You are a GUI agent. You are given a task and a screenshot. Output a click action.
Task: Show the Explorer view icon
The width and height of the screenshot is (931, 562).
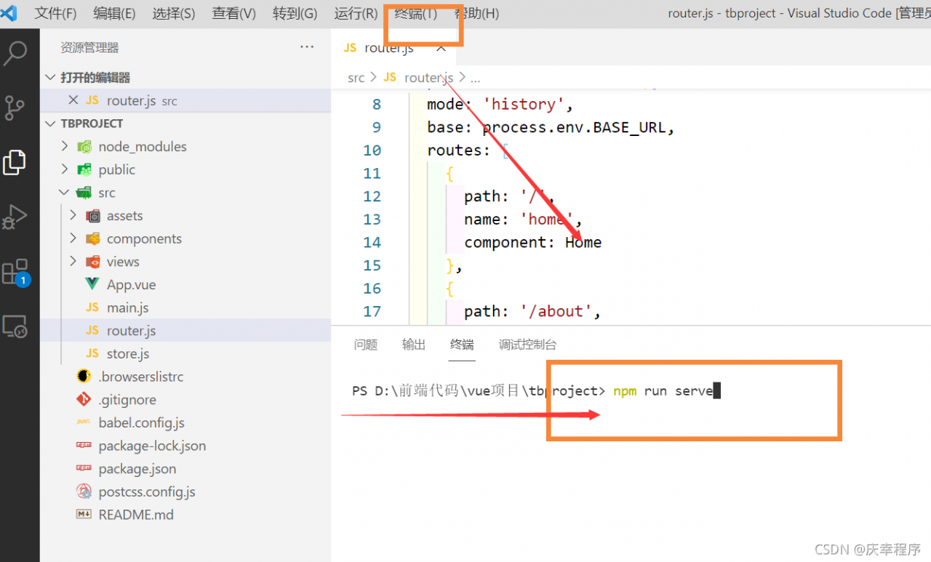click(x=15, y=162)
